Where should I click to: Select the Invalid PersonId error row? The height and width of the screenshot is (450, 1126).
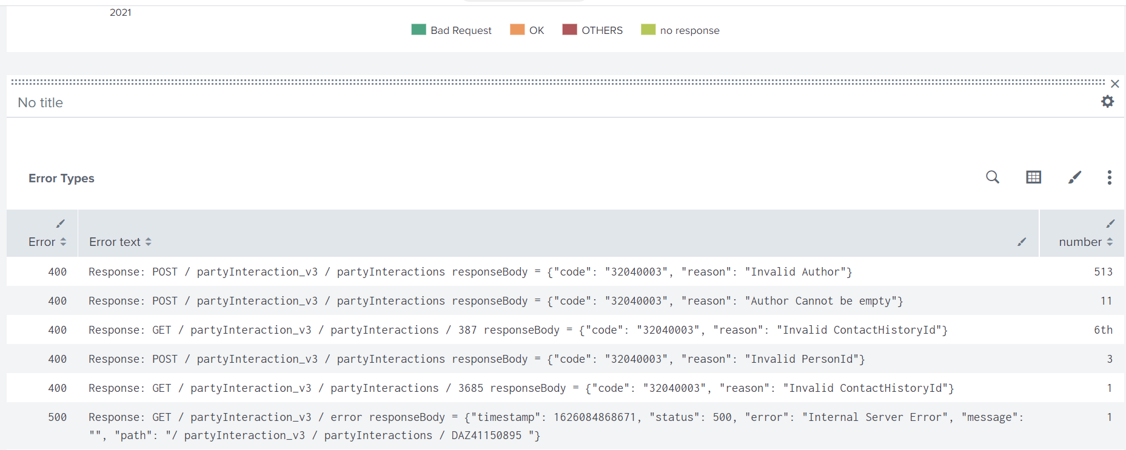click(x=565, y=359)
